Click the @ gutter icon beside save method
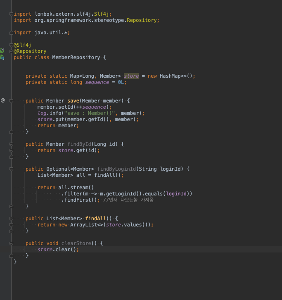282x300 pixels. coord(3,100)
